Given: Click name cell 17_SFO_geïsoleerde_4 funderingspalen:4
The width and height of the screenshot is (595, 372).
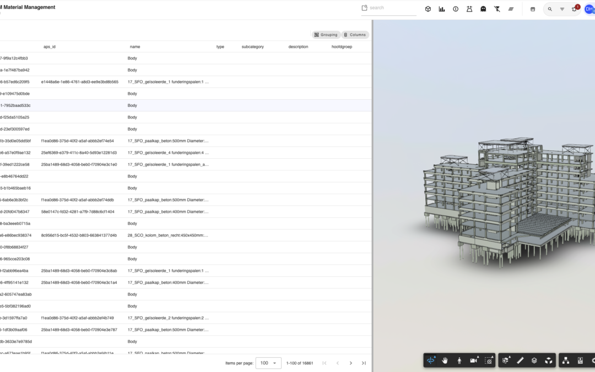Looking at the screenshot, I should click(x=167, y=153).
